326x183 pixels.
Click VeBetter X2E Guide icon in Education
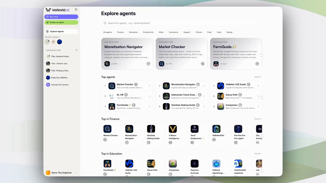pos(129,163)
